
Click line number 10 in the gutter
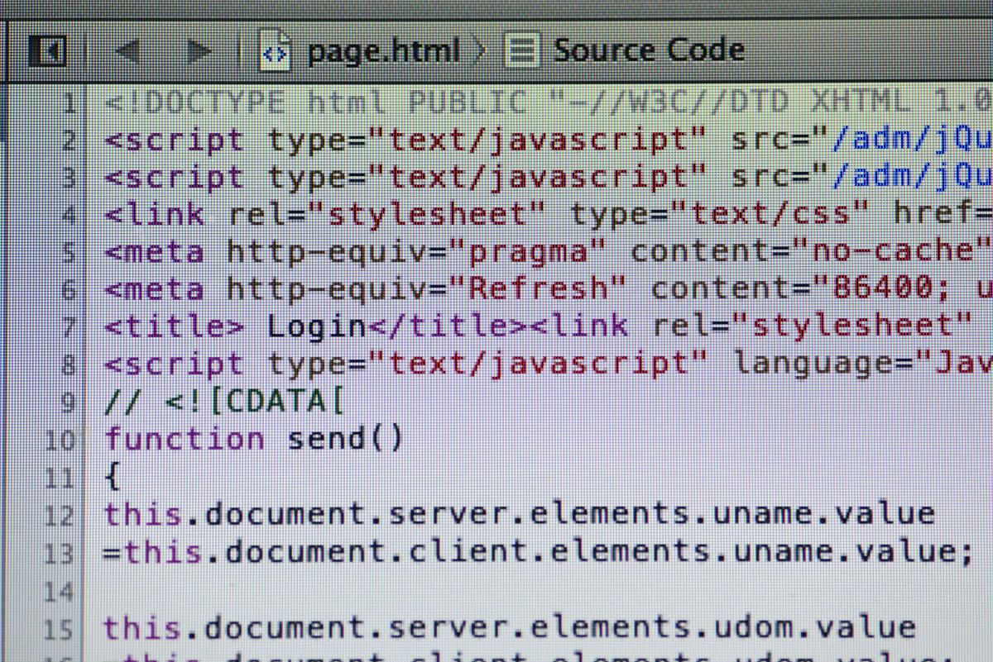pyautogui.click(x=60, y=440)
